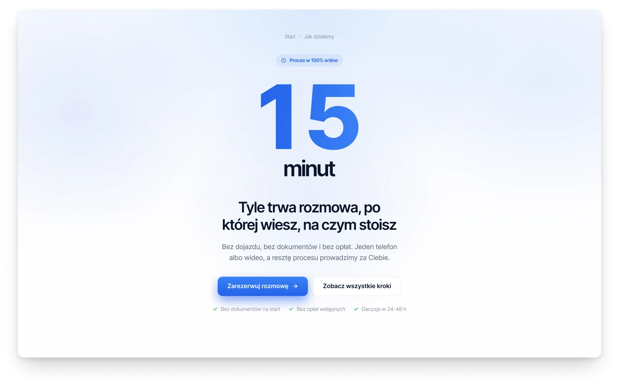Screen dimensions: 619x387
Task: Click the text Decyzja w 24-48 h
Action: click(384, 309)
